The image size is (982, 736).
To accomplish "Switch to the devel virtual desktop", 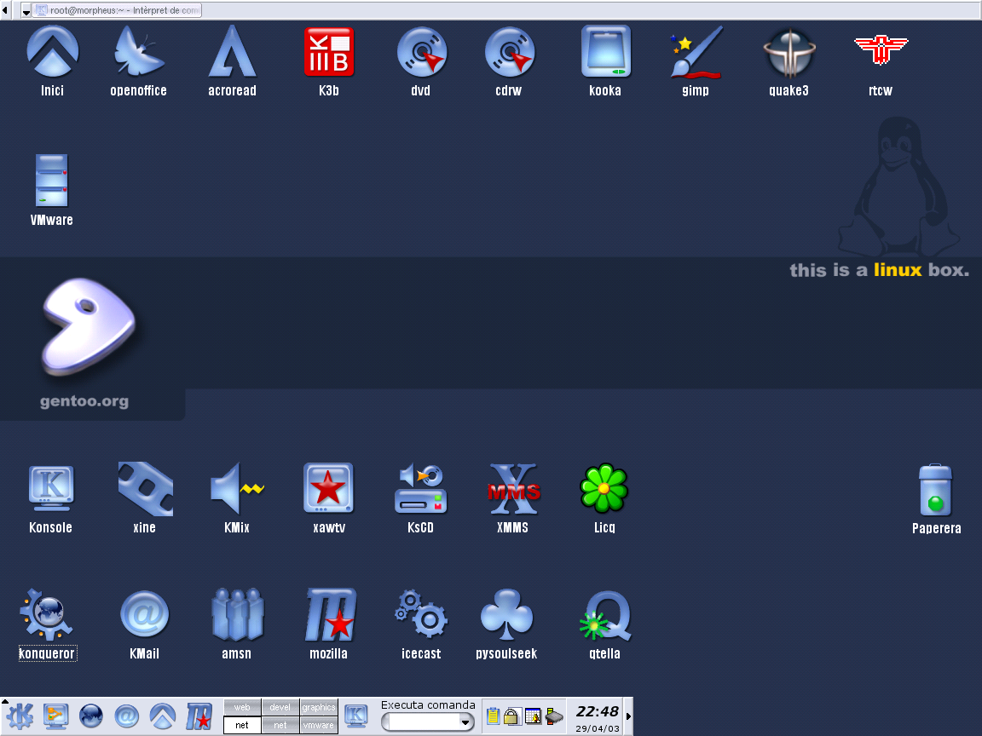I will click(280, 707).
